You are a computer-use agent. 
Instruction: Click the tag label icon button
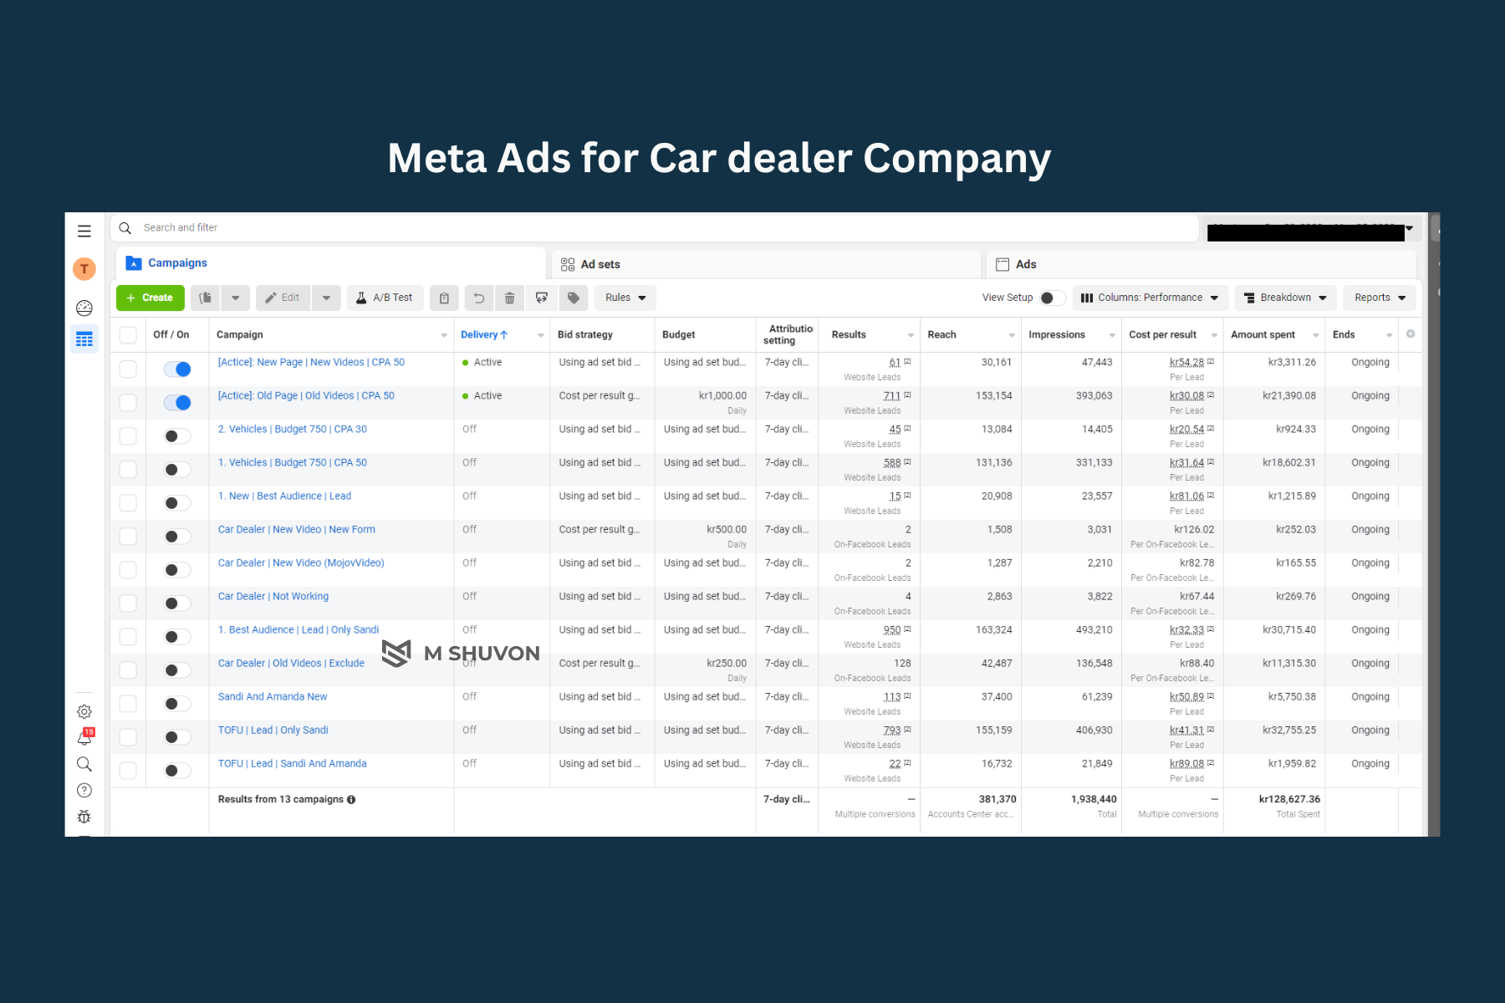(574, 298)
